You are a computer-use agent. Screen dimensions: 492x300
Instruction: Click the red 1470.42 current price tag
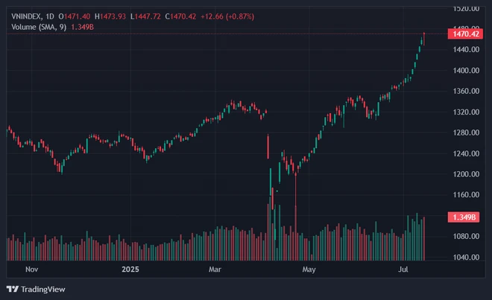coord(464,34)
